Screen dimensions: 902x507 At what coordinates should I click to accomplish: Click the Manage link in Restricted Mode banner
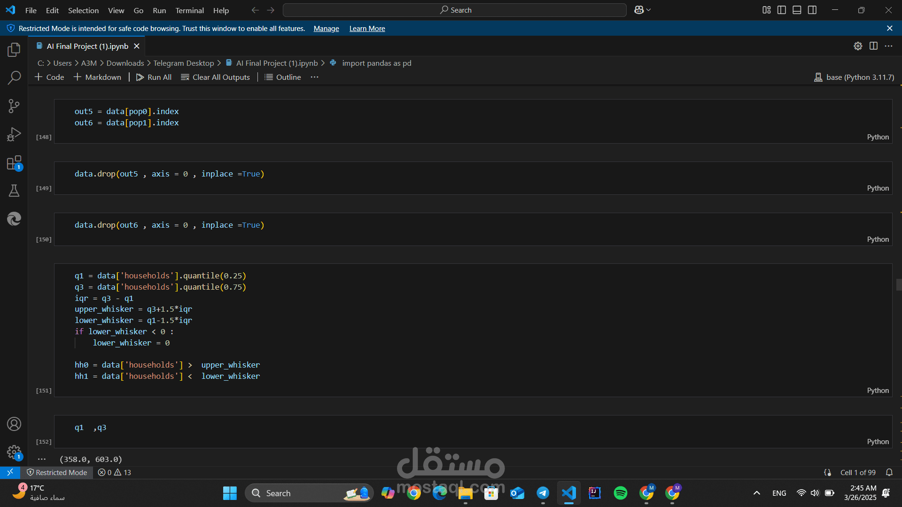pyautogui.click(x=326, y=29)
